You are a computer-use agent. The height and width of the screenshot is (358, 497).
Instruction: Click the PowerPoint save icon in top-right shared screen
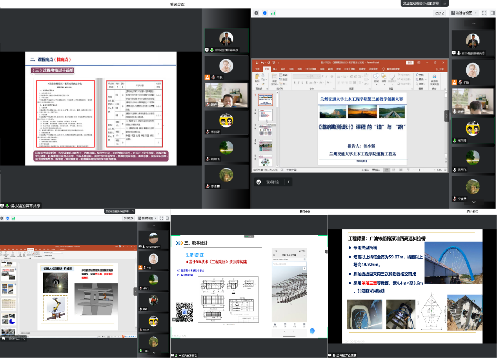pos(257,62)
